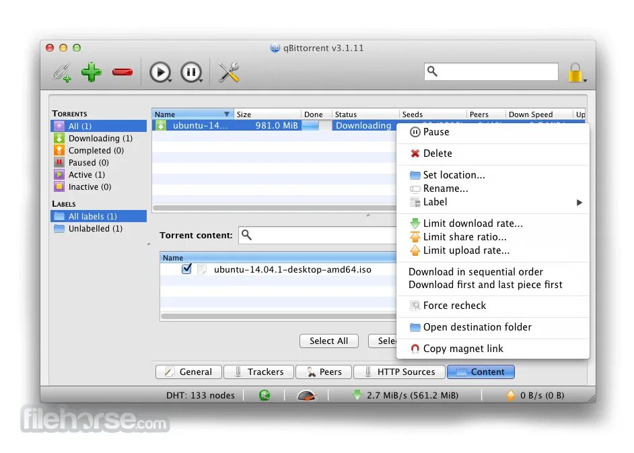Select the Active (1) filter
The height and width of the screenshot is (453, 634).
tap(99, 175)
